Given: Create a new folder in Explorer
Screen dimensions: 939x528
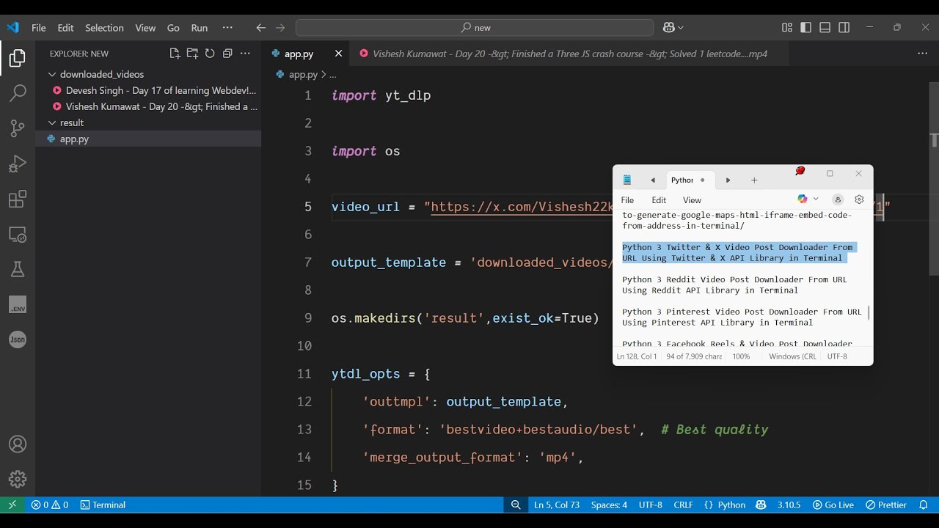Looking at the screenshot, I should tap(192, 54).
